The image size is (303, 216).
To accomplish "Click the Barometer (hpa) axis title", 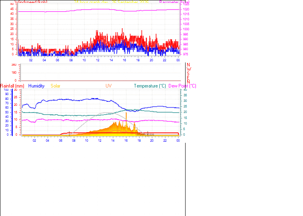I will [174, 2].
